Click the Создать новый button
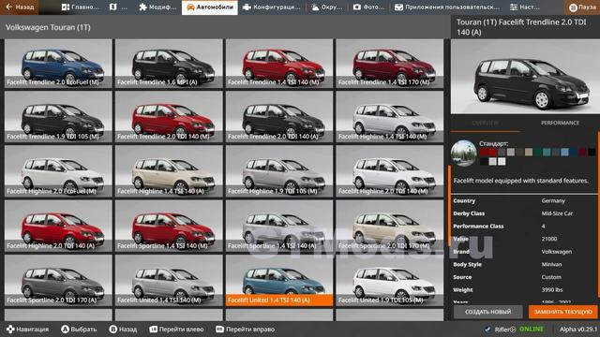The height and width of the screenshot is (337, 600). click(487, 312)
